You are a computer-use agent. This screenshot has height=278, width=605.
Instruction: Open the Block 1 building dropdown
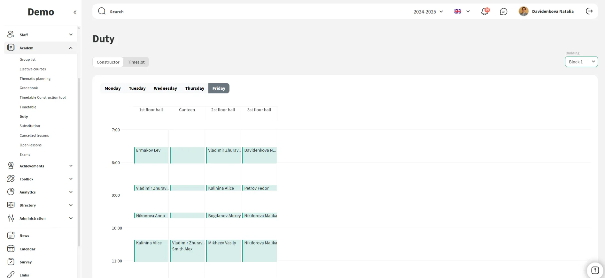click(581, 62)
